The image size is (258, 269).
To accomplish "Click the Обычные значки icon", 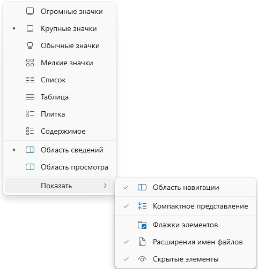I will pos(30,45).
